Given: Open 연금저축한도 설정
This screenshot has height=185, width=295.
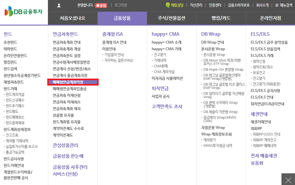Looking at the screenshot, I should click(67, 56).
